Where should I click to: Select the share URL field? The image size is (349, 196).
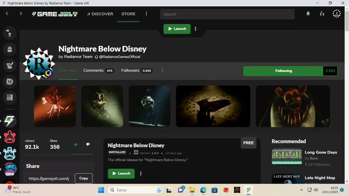[x=49, y=179]
